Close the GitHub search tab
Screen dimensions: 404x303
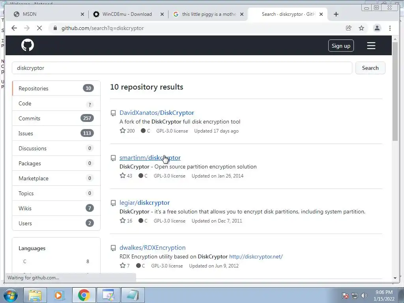[321, 14]
